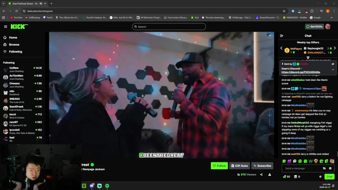Bookmark this page with star icon
Viewport: 338px width, 190px height.
284,11
